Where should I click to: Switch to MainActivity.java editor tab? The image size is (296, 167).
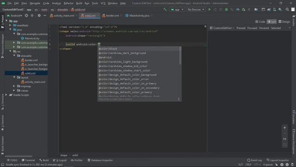point(139,16)
